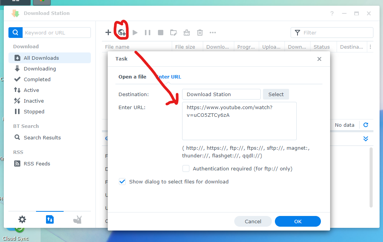The image size is (383, 242).
Task: Click the clear completed tasks icon
Action: [x=187, y=33]
